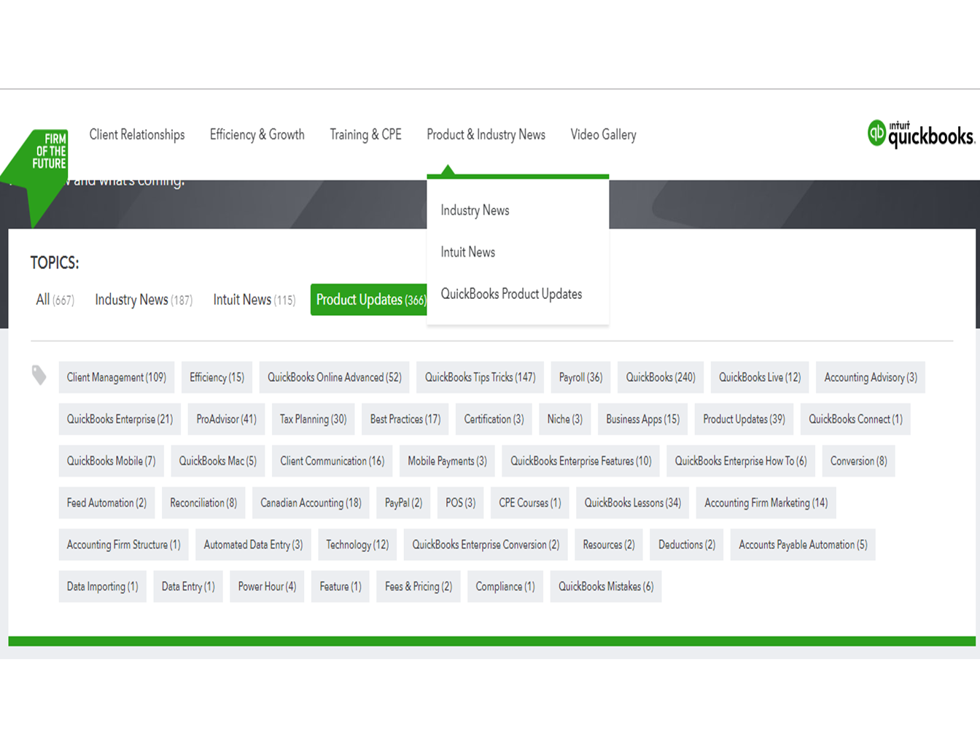Choose QuickBooks Product Updates menu entry

[512, 295]
